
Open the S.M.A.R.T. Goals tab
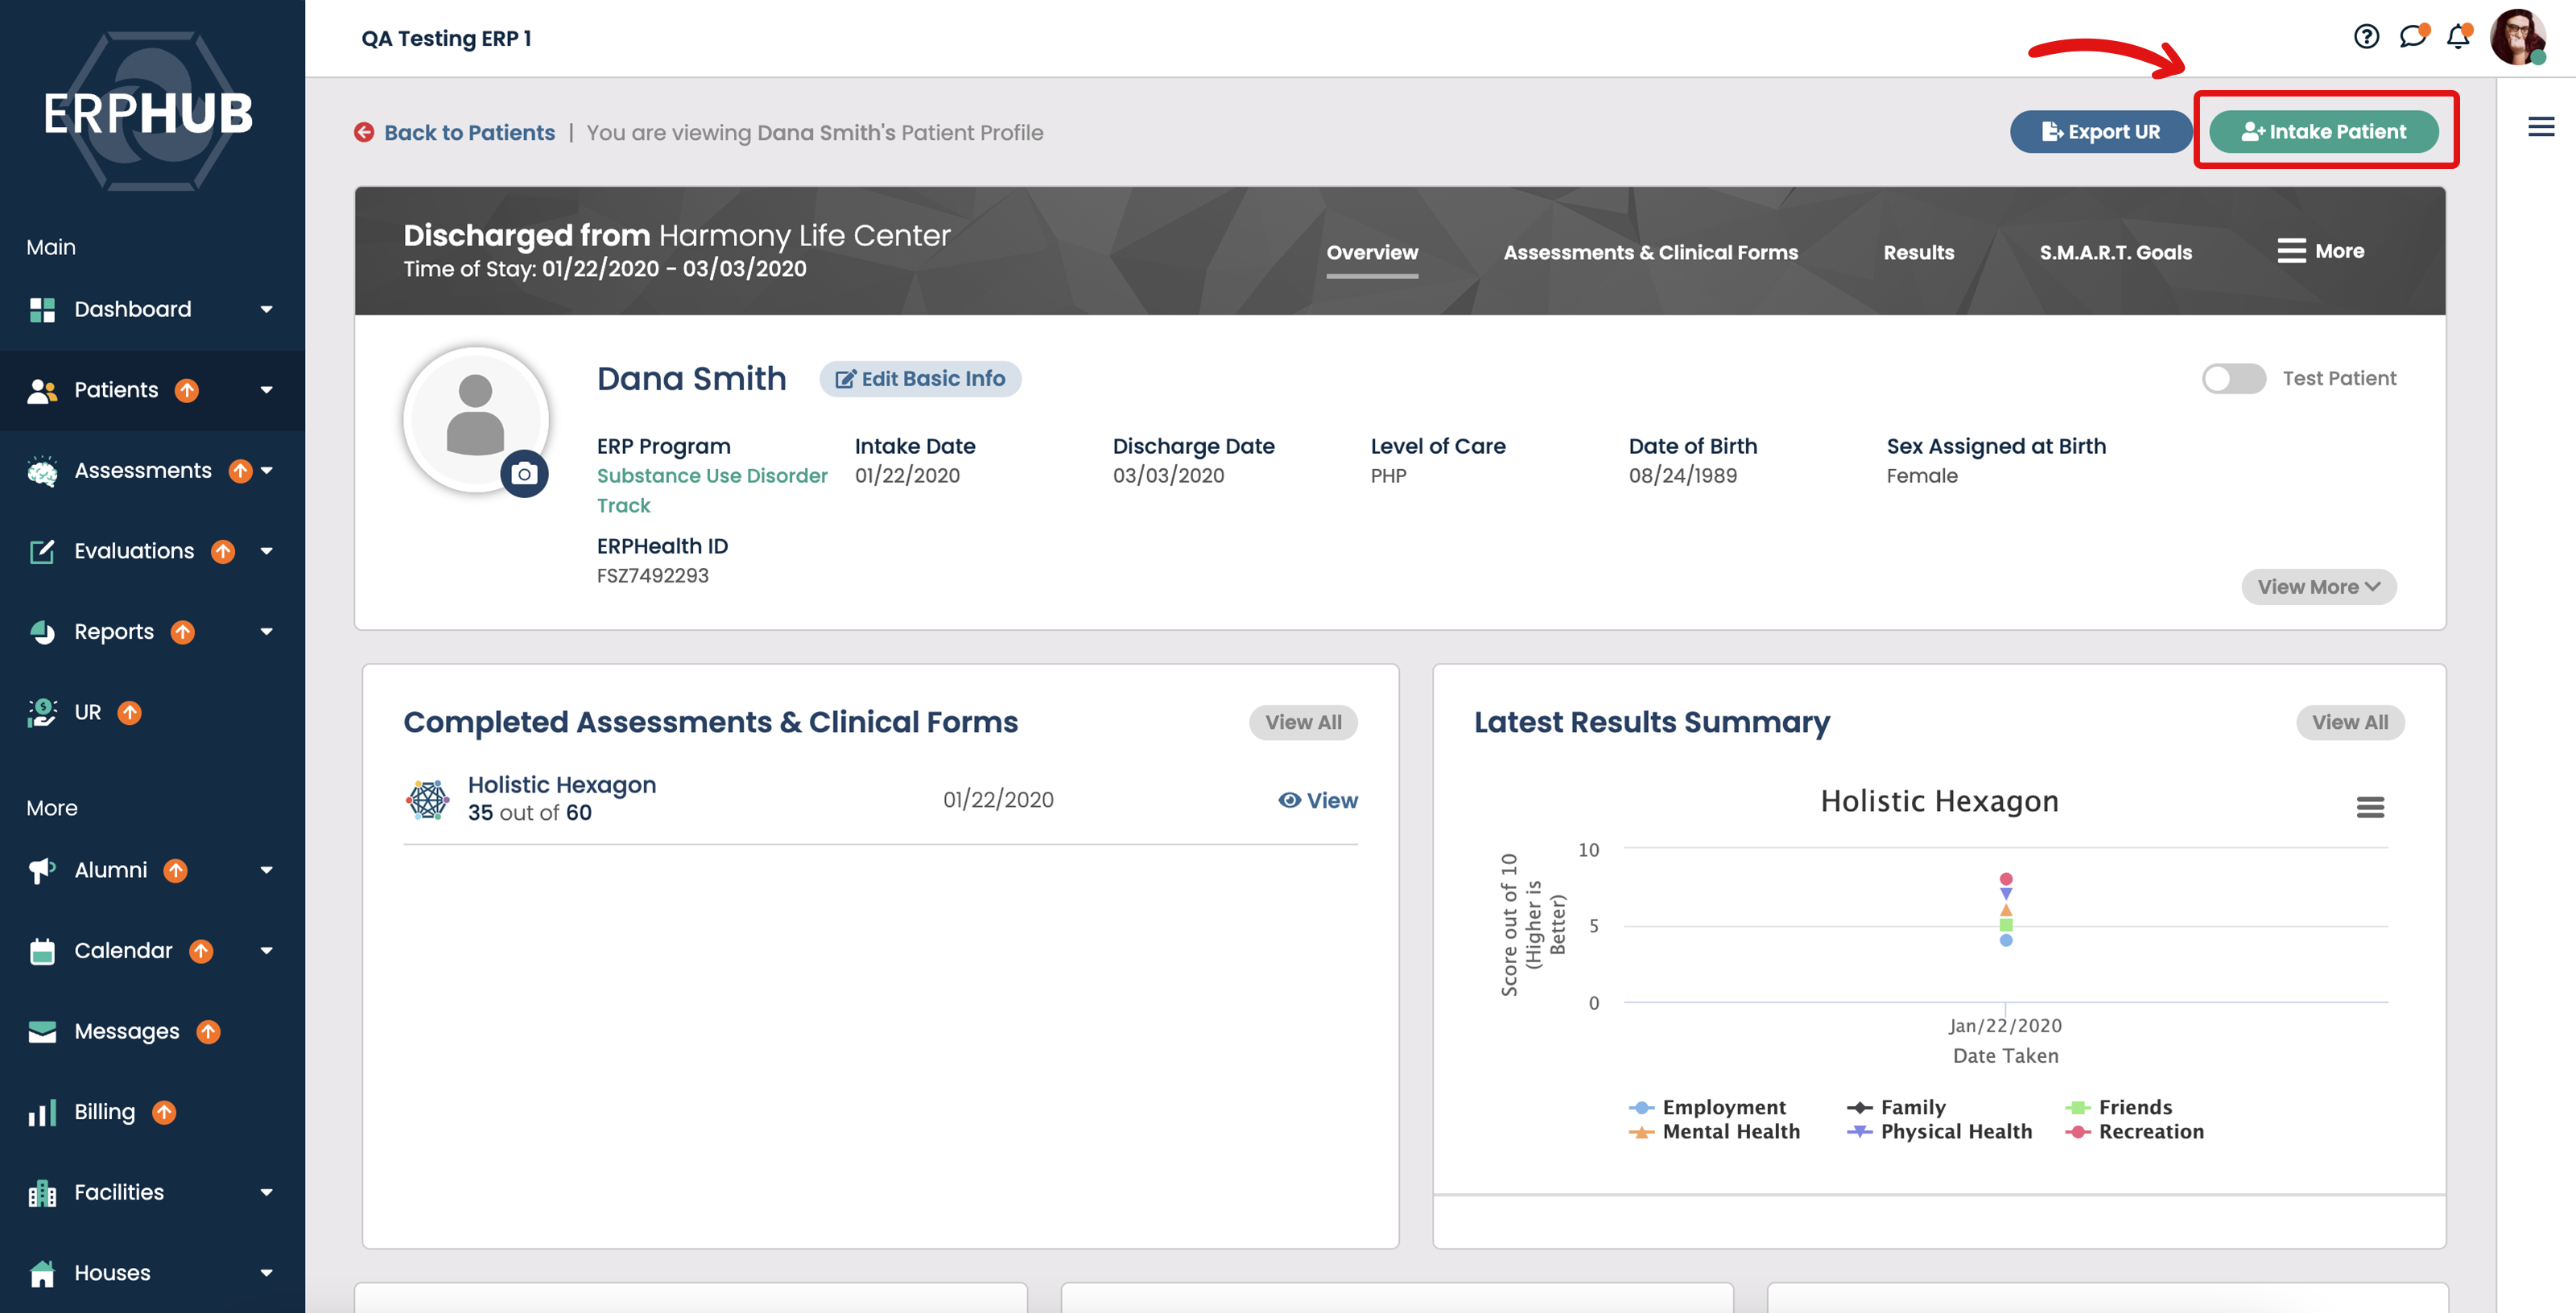pyautogui.click(x=2115, y=253)
